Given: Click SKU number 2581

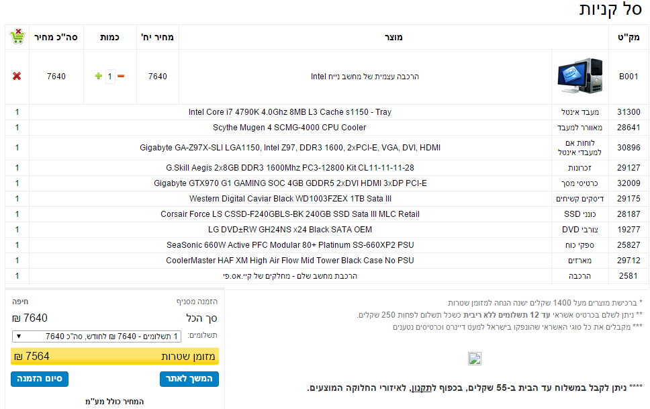Looking at the screenshot, I should 629,276.
